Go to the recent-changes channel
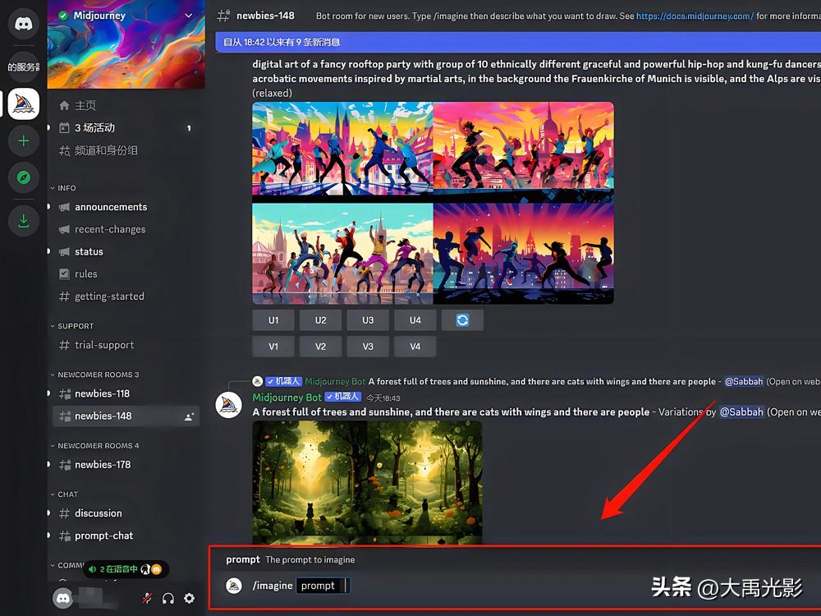 point(126,229)
